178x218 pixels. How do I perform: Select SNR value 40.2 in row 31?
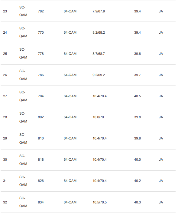(x=138, y=181)
